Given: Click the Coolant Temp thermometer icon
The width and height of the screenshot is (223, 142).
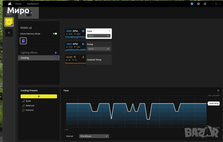Looking at the screenshot, I should (x=83, y=57).
